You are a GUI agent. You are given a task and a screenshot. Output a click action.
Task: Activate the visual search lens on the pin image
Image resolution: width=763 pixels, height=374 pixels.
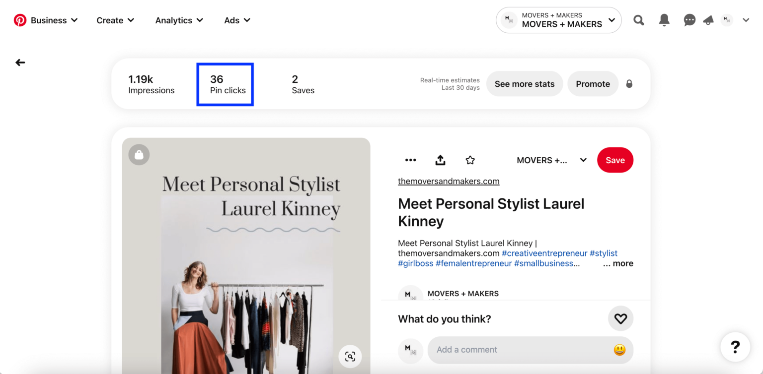pyautogui.click(x=350, y=356)
